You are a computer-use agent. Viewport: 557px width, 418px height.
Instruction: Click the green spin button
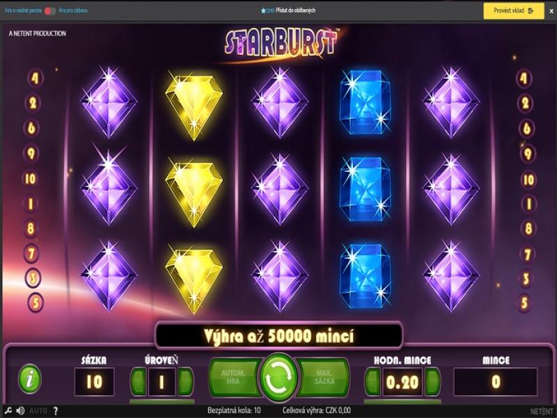(279, 377)
